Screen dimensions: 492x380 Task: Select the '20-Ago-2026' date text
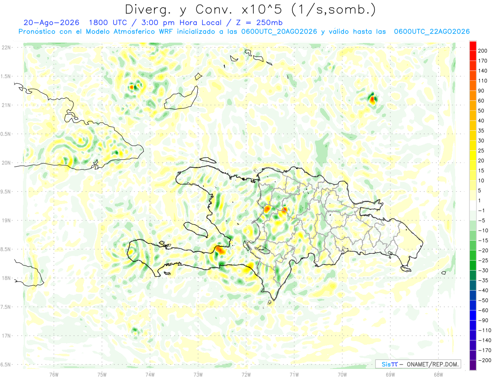pyautogui.click(x=51, y=23)
